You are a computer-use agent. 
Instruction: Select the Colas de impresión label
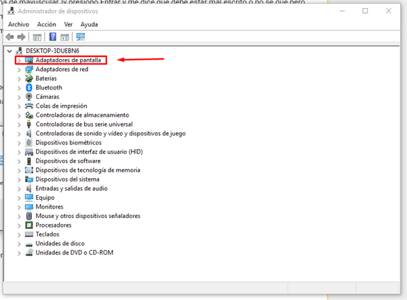(x=61, y=106)
